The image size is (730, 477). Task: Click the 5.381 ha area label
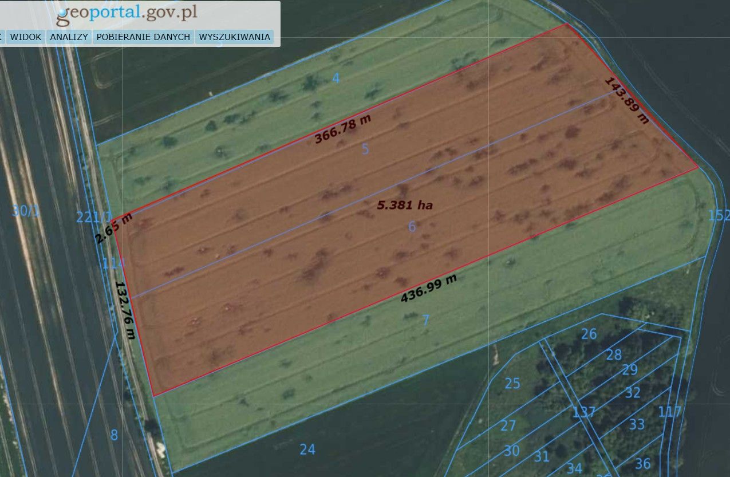[x=404, y=205]
